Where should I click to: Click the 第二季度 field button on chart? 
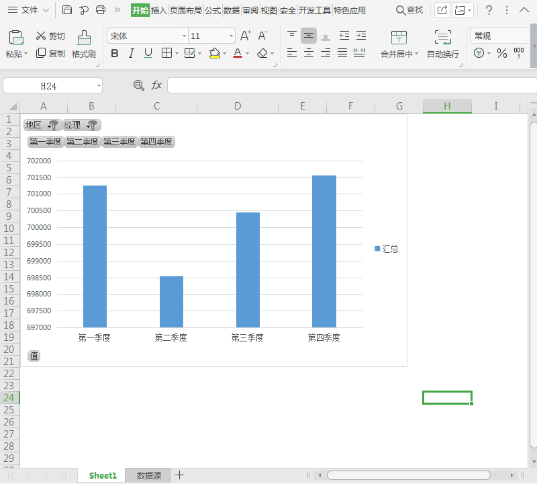[83, 142]
